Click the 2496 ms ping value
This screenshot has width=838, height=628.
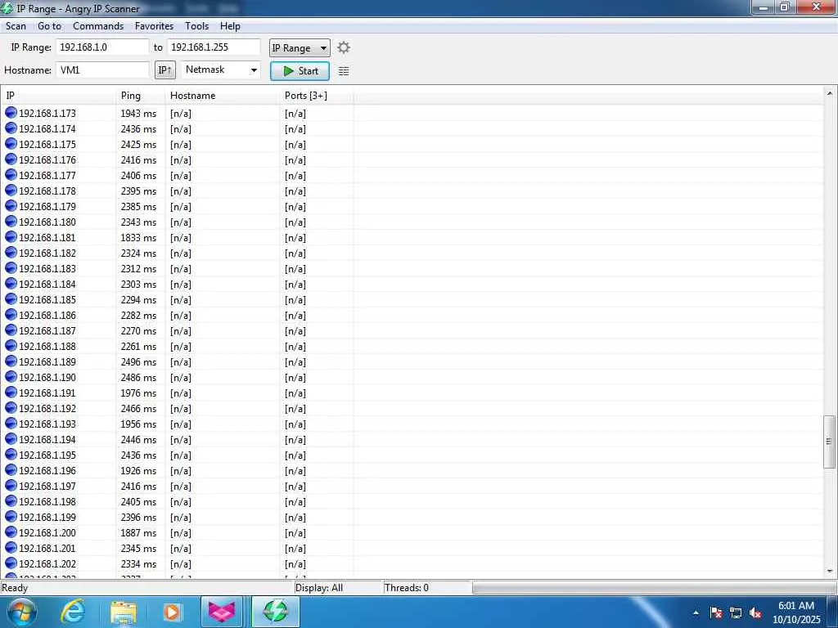coord(138,362)
